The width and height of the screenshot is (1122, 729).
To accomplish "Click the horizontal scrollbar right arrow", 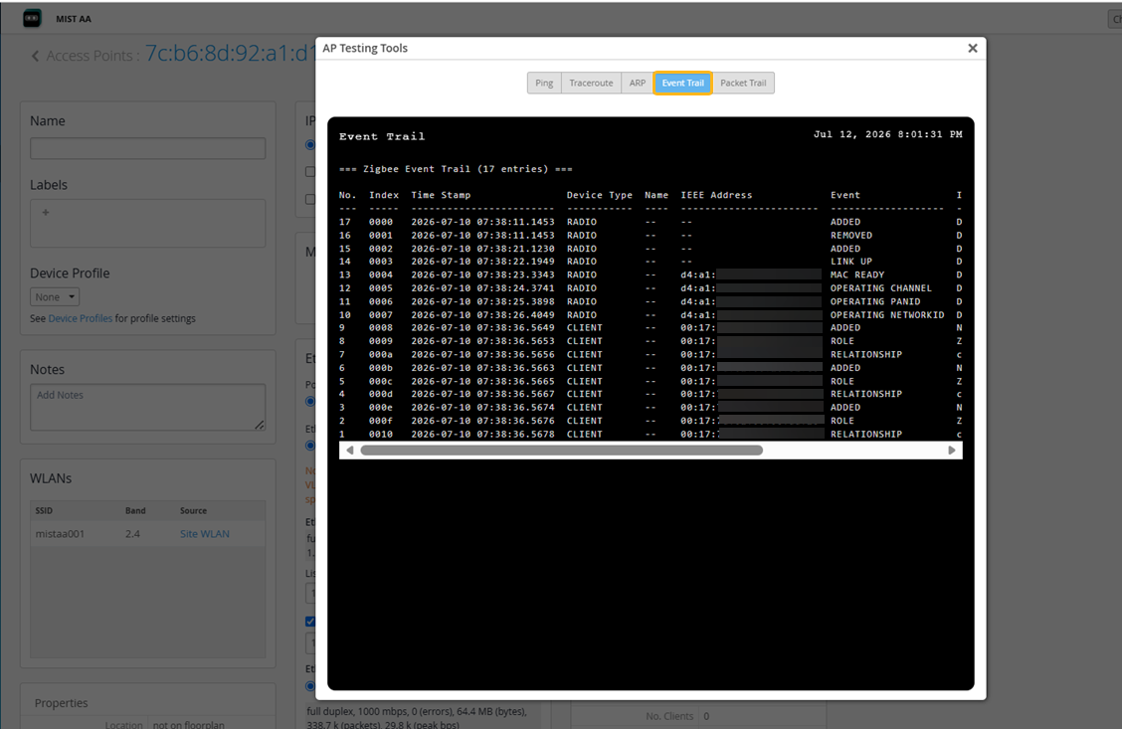I will pos(952,450).
